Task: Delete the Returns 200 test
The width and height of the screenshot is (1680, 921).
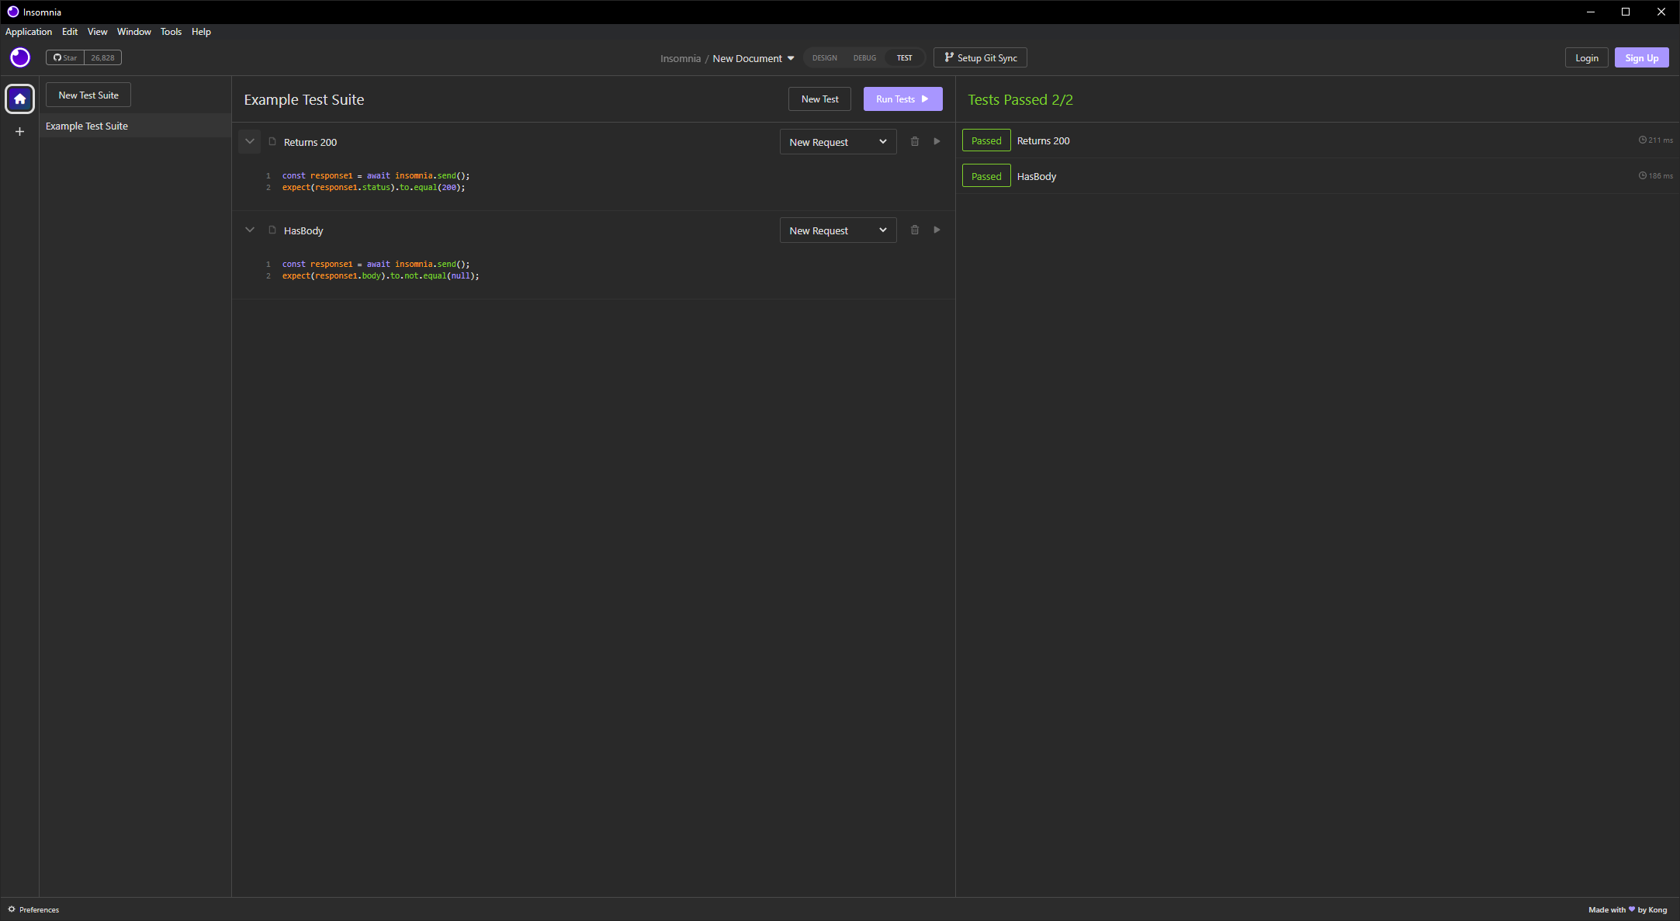Action: coord(915,142)
